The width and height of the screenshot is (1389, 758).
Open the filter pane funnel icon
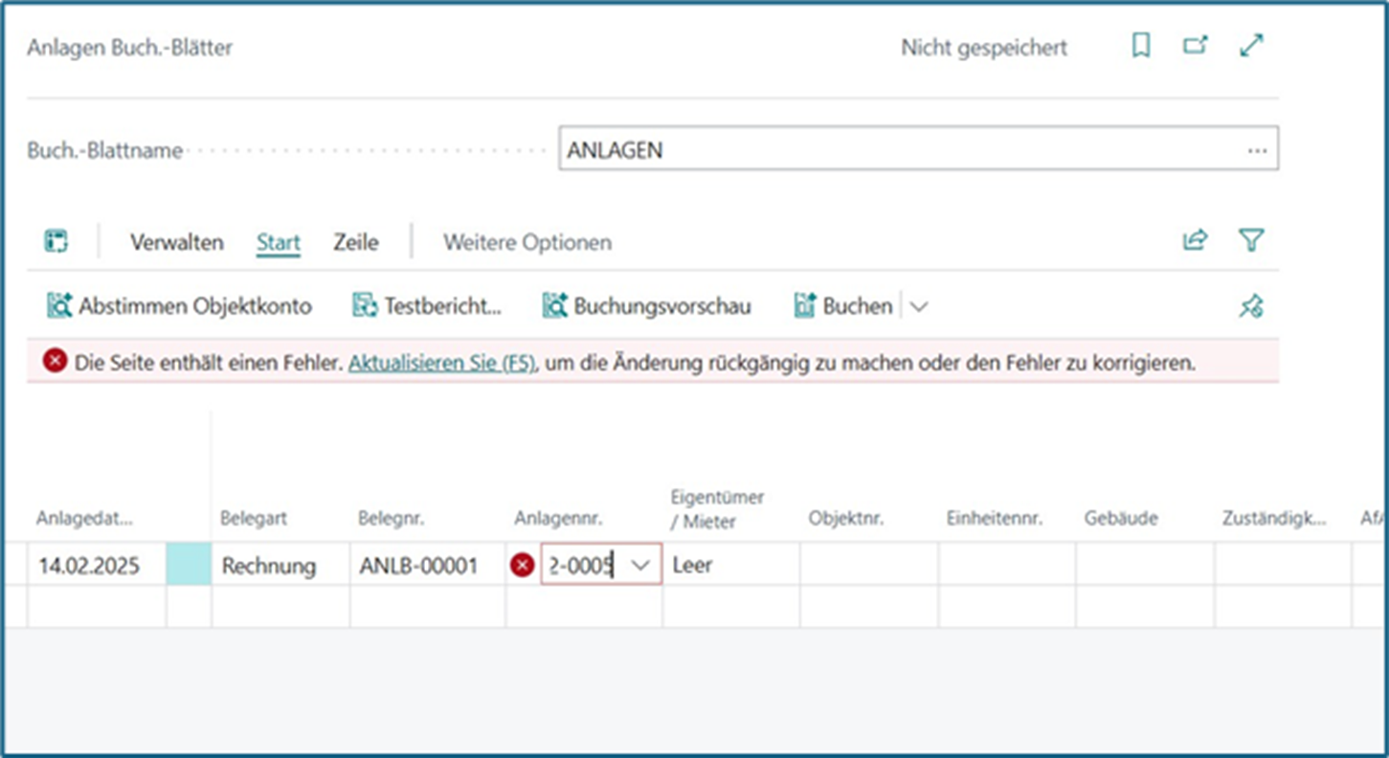point(1251,241)
